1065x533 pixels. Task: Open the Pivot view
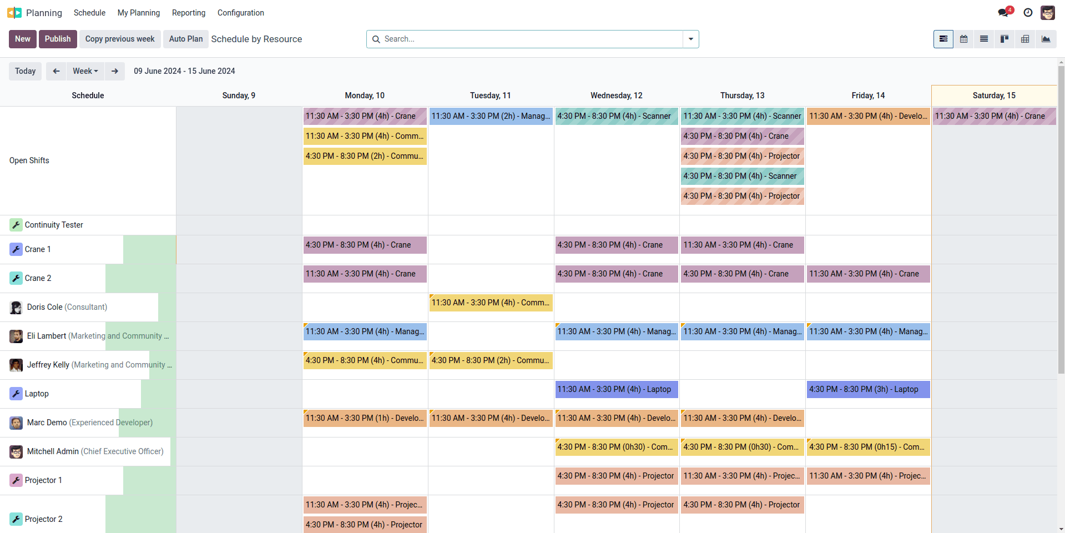coord(1024,39)
